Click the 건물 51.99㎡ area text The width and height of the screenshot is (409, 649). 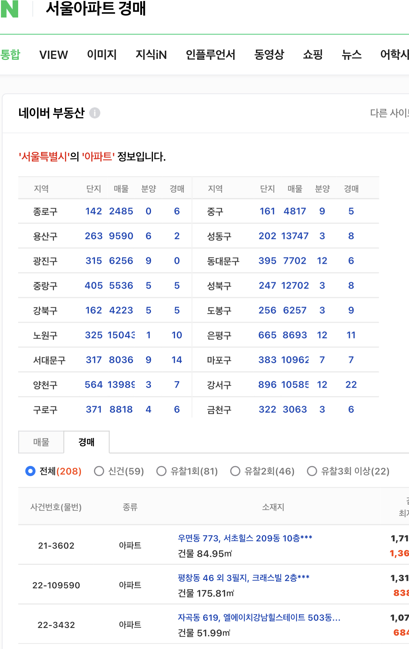coord(204,633)
